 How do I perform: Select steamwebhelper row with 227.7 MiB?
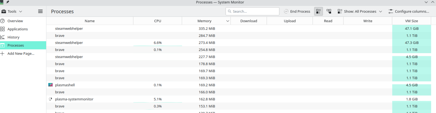point(239,57)
